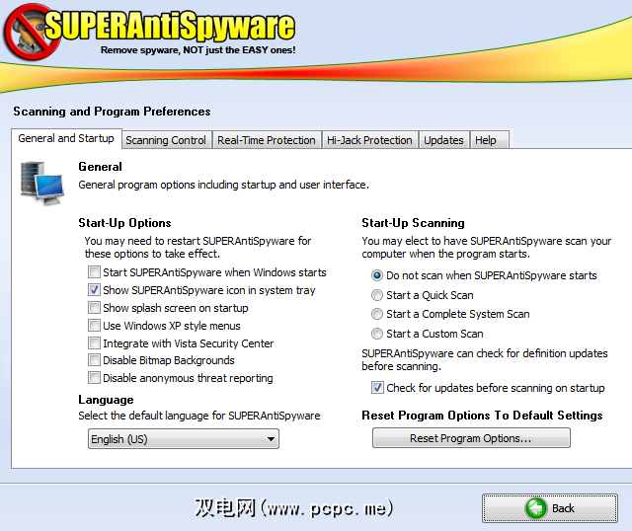Image resolution: width=632 pixels, height=531 pixels.
Task: Open the English (US) language dropdown
Action: tap(184, 439)
